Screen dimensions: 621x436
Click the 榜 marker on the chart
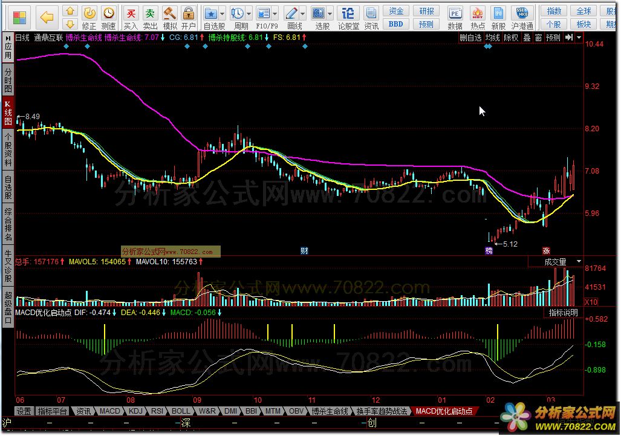coord(489,251)
